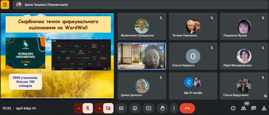The image size is (269, 115).
Task: Select Лідія Можаровська avatar
Action: pos(244,56)
